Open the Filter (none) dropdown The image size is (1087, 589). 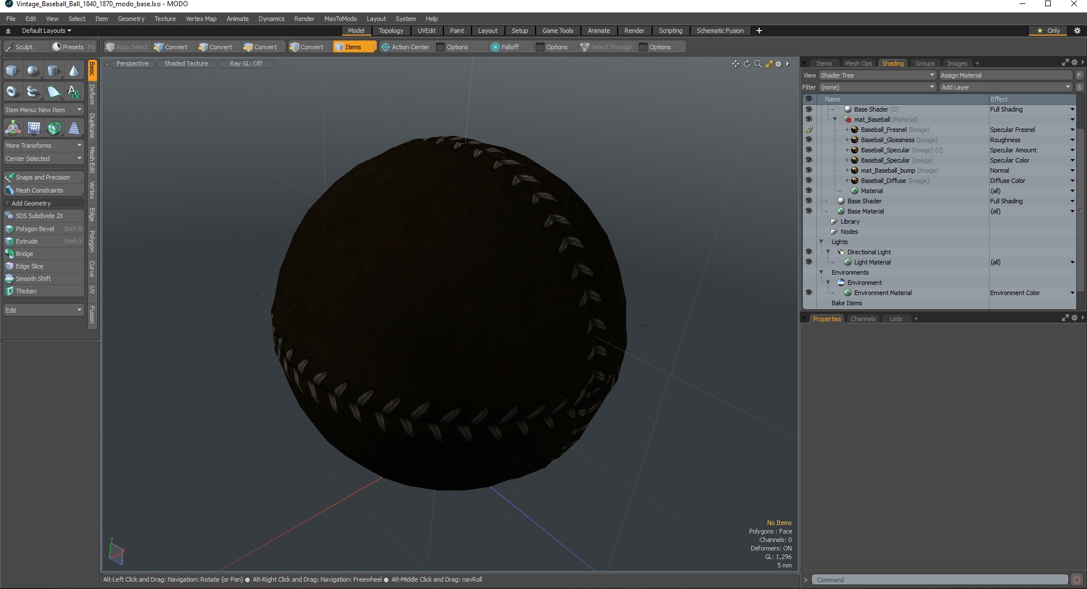[x=878, y=87]
